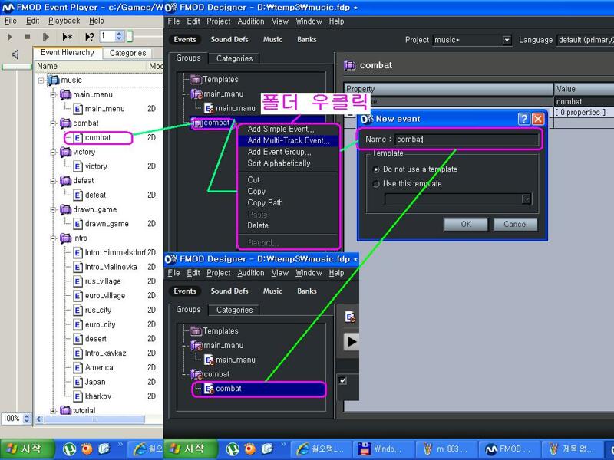Image resolution: width=614 pixels, height=460 pixels.
Task: Open the FMOD taskbar button
Action: coord(509,449)
